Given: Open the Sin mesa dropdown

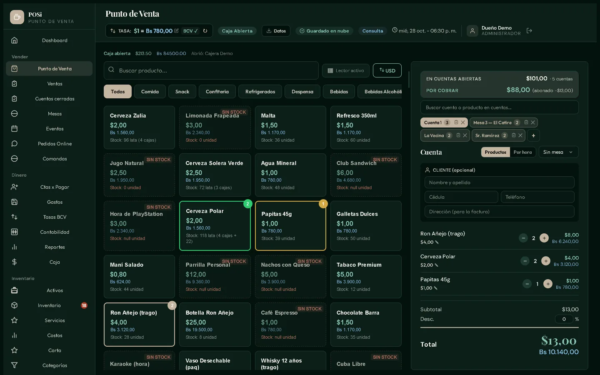Looking at the screenshot, I should pyautogui.click(x=558, y=152).
